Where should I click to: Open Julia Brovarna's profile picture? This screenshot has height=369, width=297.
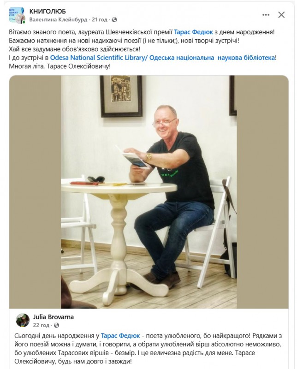22,320
